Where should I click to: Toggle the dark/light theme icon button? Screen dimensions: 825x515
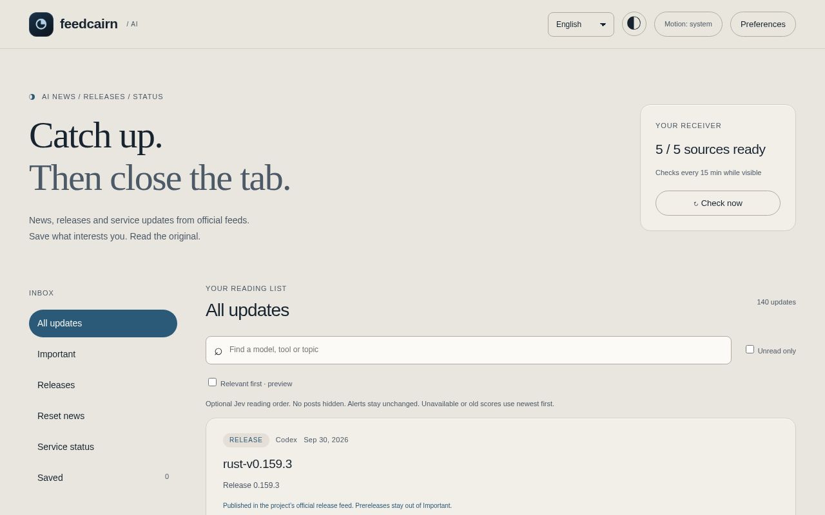click(634, 24)
